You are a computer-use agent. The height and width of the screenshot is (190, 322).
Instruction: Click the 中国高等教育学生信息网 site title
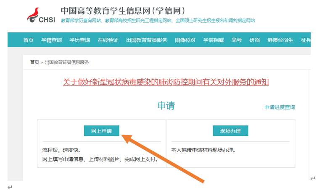123,10
